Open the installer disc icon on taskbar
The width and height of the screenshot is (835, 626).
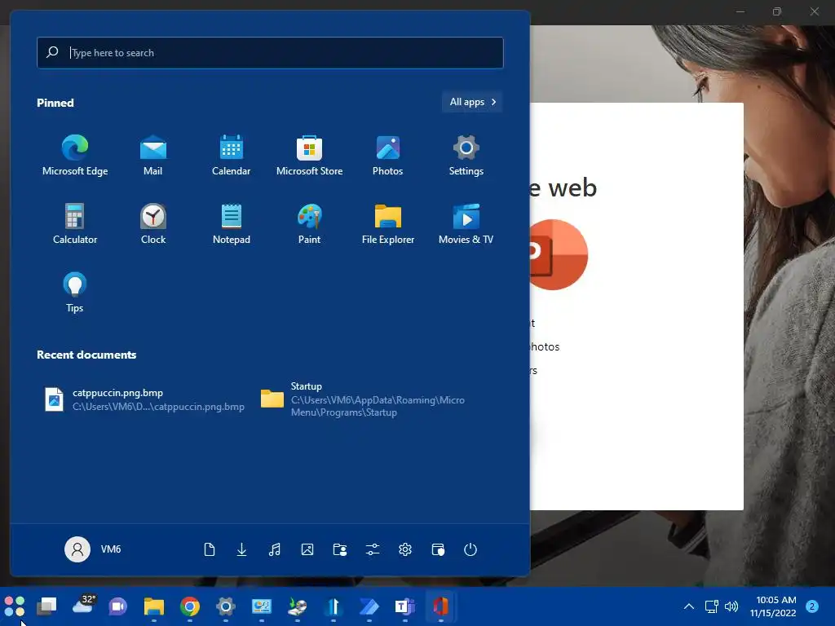tap(297, 606)
